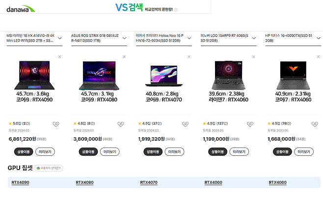Remove the MSI Titan laptop with X icon
323x197 pixels.
click(x=59, y=56)
